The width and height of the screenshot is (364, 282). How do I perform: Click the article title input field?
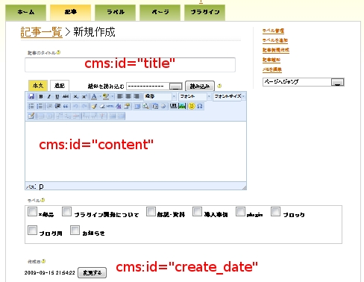[130, 65]
